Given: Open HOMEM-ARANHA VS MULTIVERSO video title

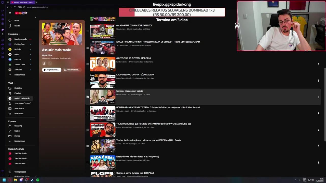Looking at the screenshot, I should (x=158, y=108).
